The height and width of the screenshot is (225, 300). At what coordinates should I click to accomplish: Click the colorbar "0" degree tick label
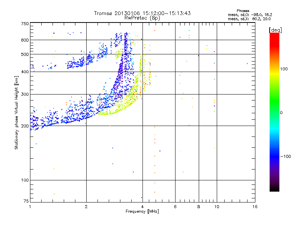click(281, 113)
